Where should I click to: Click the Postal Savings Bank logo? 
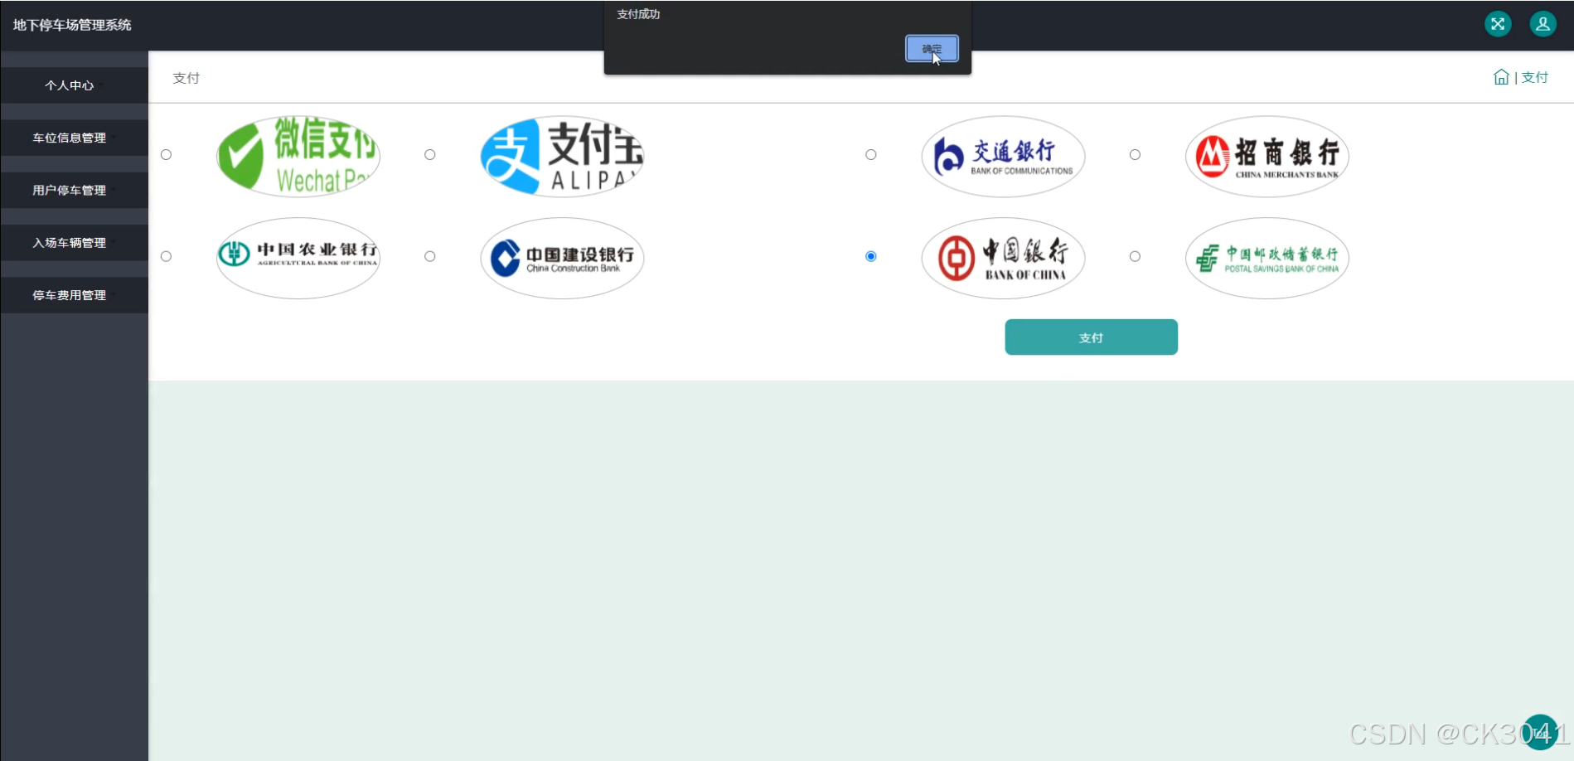click(x=1266, y=258)
